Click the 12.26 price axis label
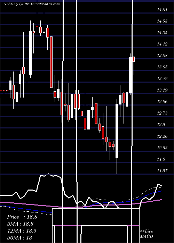Image resolution: width=174 pixels, height=243 pixels. (x=162, y=136)
